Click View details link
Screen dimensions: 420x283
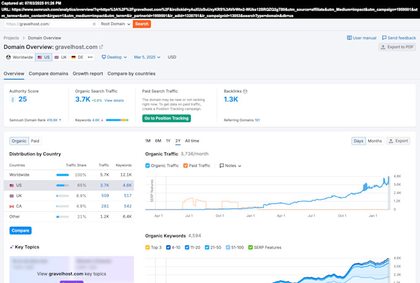[114, 100]
